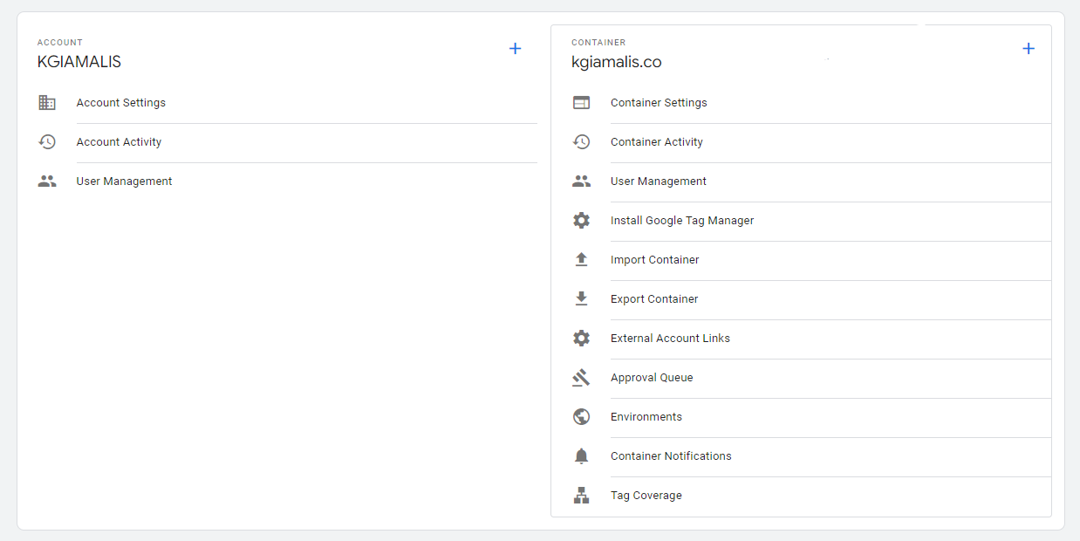
Task: Click the Environments globe icon
Action: (581, 417)
